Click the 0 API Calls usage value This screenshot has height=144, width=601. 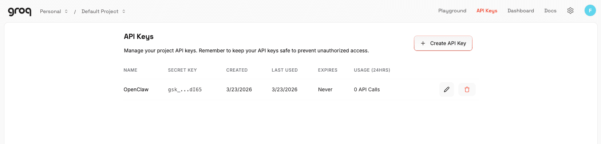(x=367, y=89)
